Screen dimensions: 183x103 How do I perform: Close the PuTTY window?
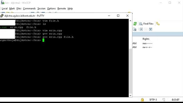click(x=127, y=16)
